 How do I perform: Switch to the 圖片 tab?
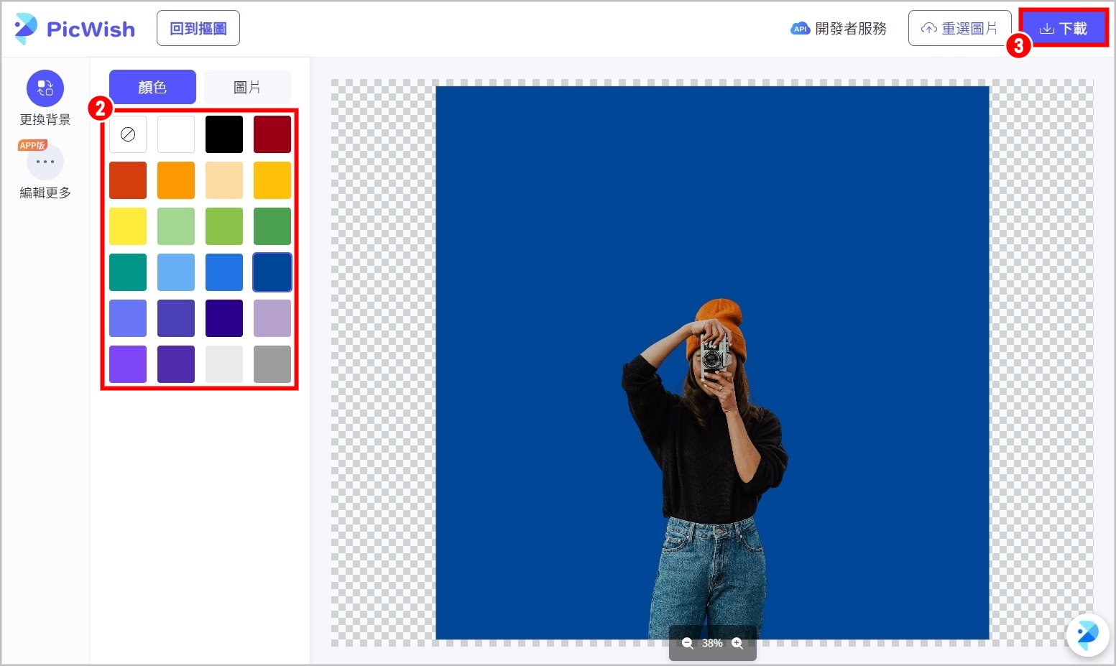[247, 87]
